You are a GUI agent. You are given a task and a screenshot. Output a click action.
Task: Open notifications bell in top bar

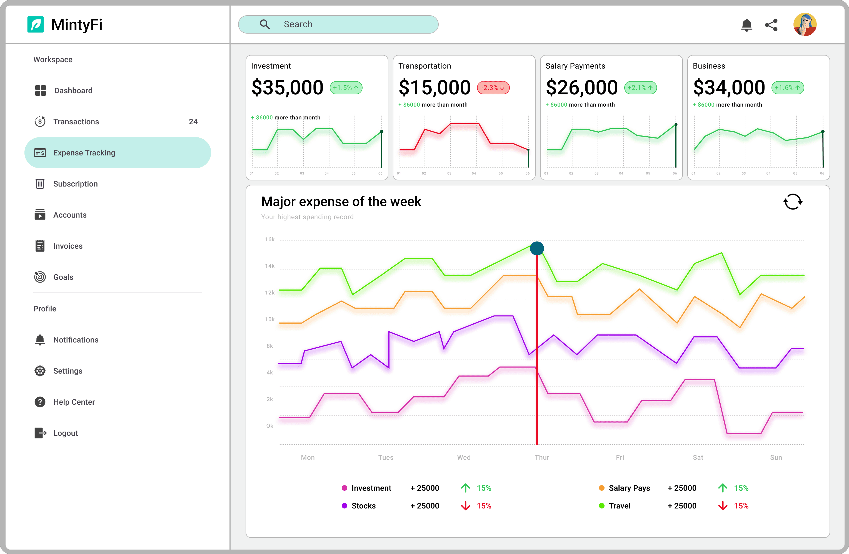(x=746, y=25)
